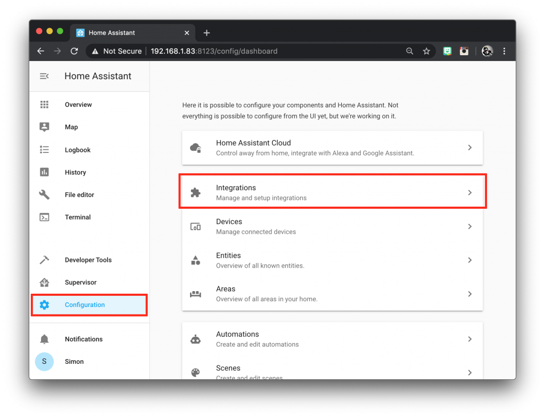Expand the Scenes row chevron

[x=469, y=372]
